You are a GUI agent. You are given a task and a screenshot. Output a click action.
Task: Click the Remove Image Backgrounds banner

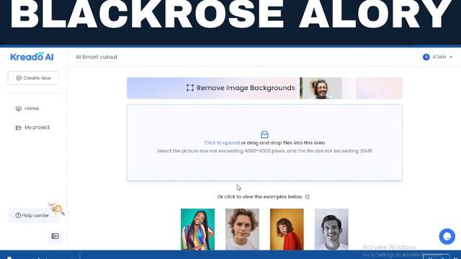[264, 88]
